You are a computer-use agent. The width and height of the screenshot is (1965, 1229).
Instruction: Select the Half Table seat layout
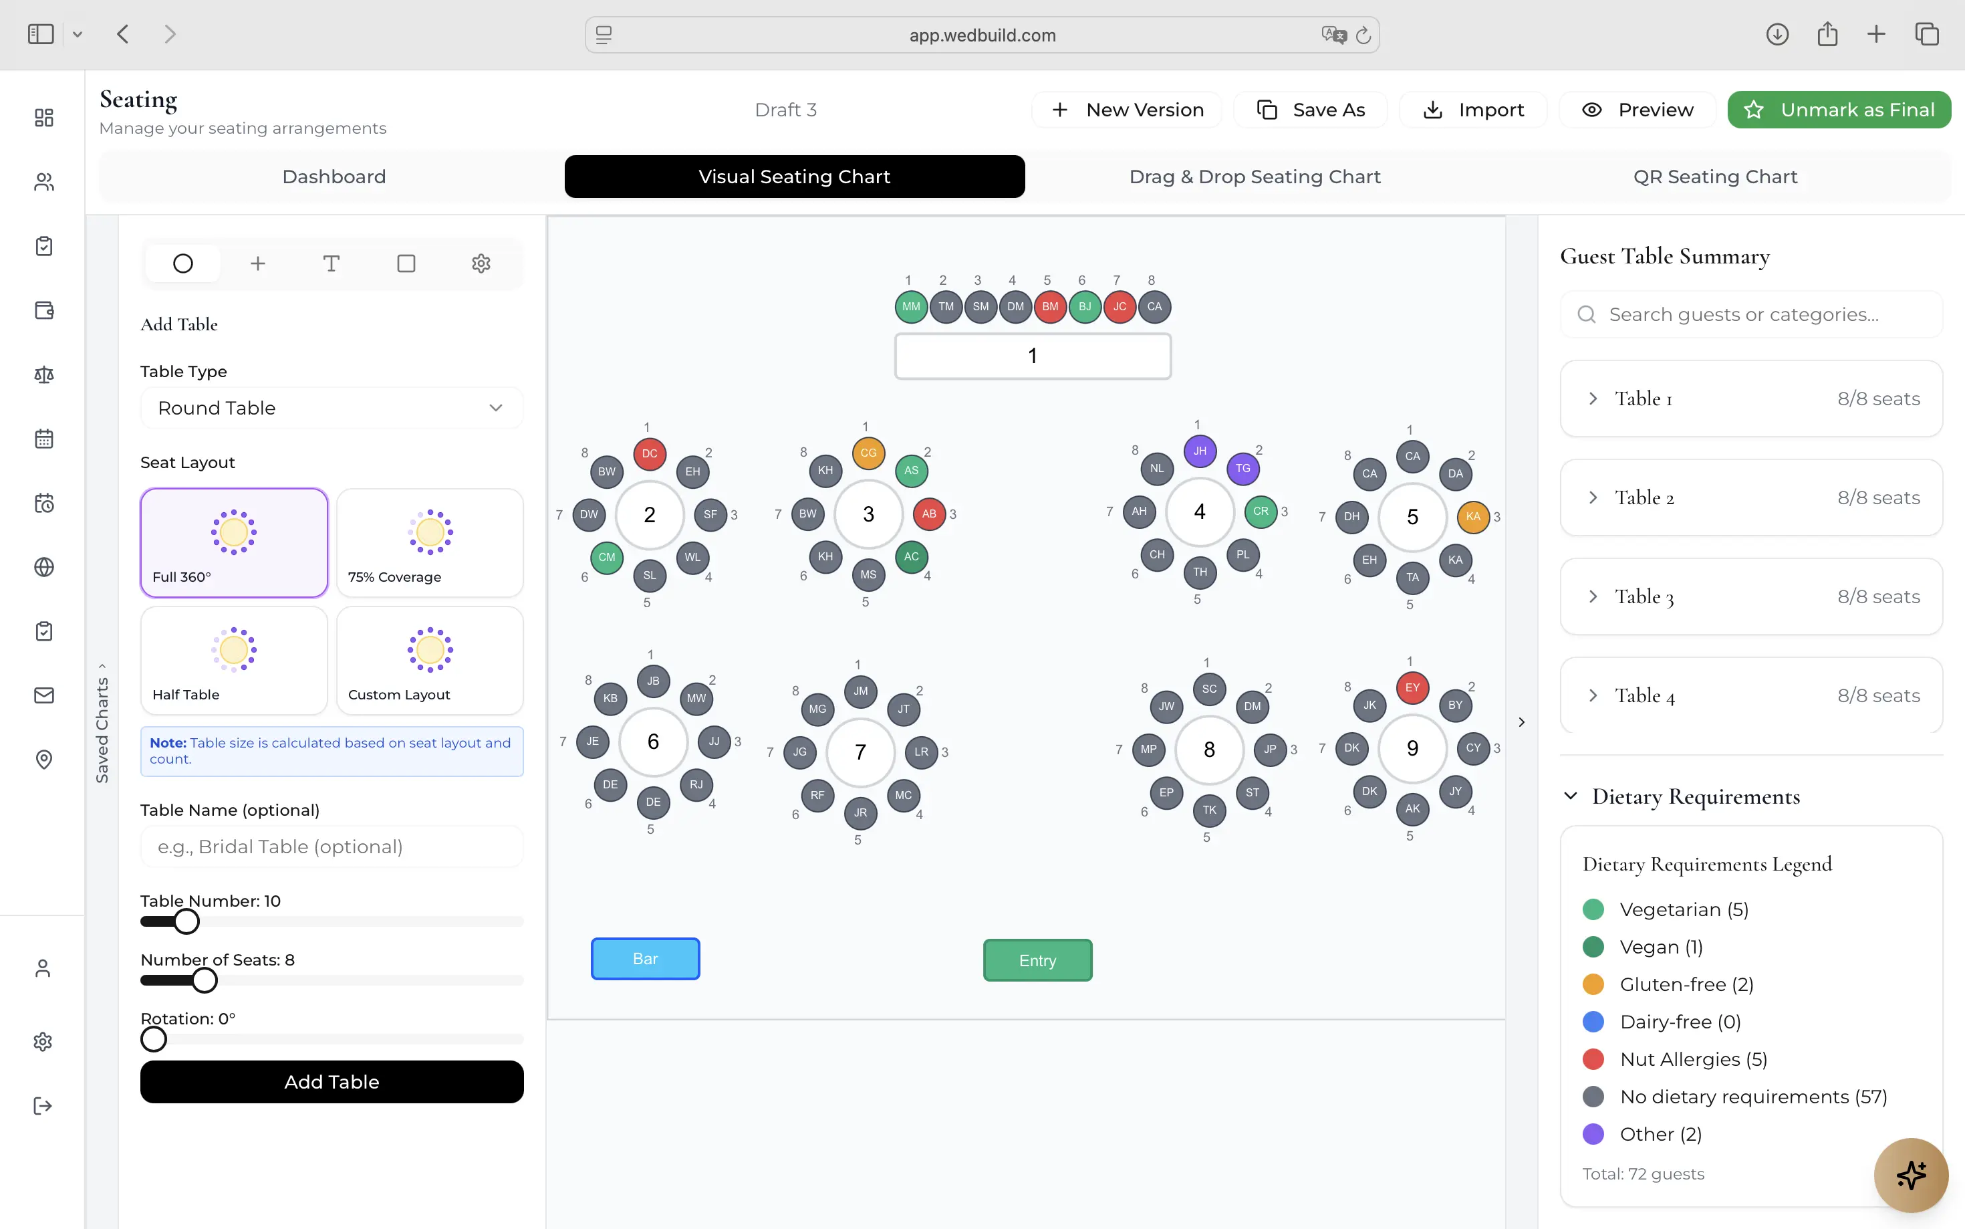click(x=234, y=661)
